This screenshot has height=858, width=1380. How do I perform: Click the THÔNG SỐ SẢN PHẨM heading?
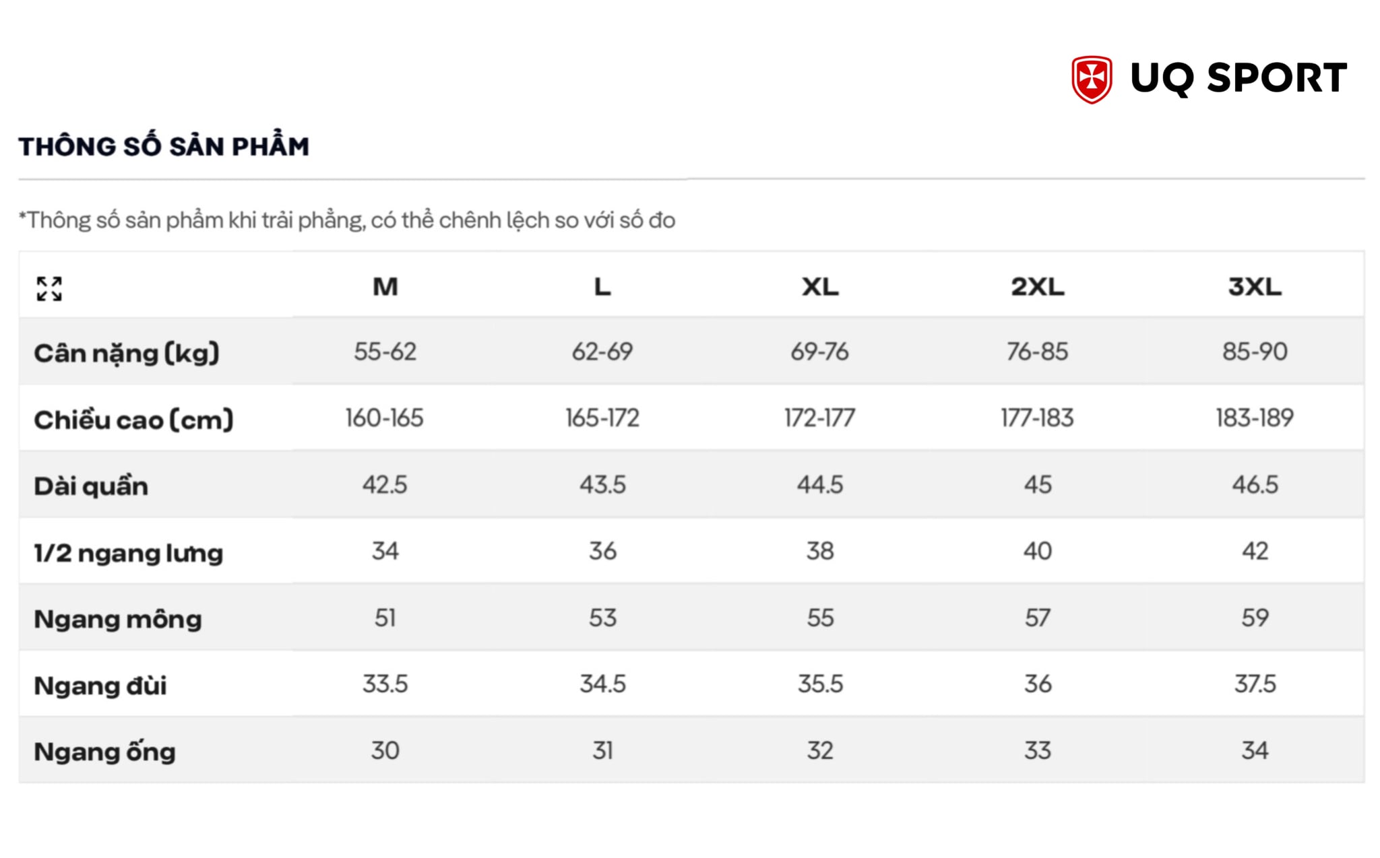point(164,145)
